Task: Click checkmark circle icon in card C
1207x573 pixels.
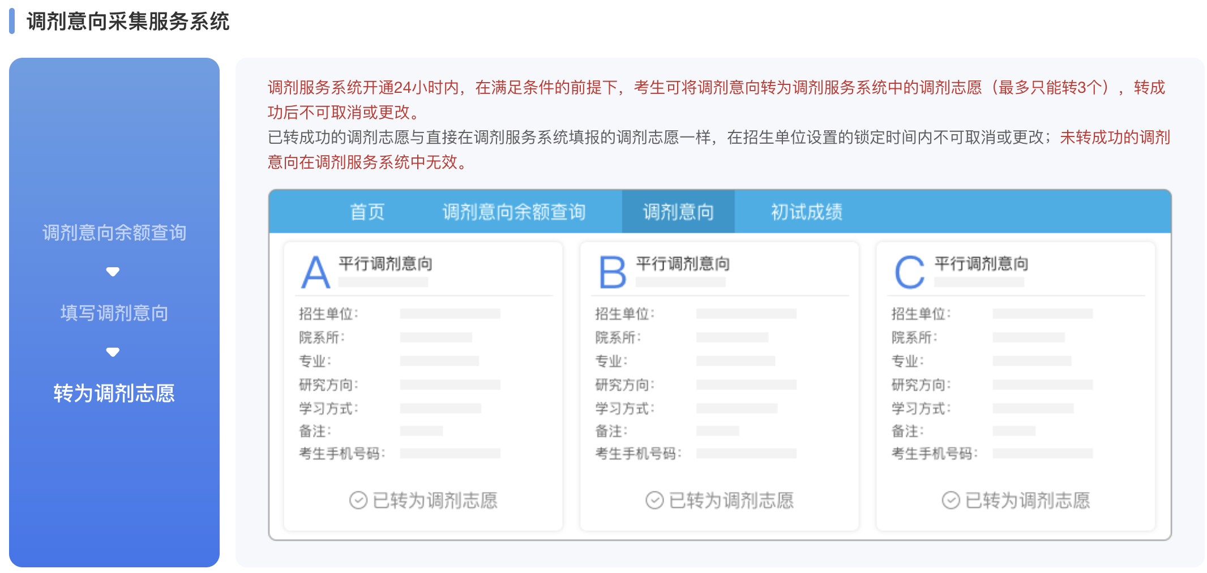Action: [x=951, y=501]
